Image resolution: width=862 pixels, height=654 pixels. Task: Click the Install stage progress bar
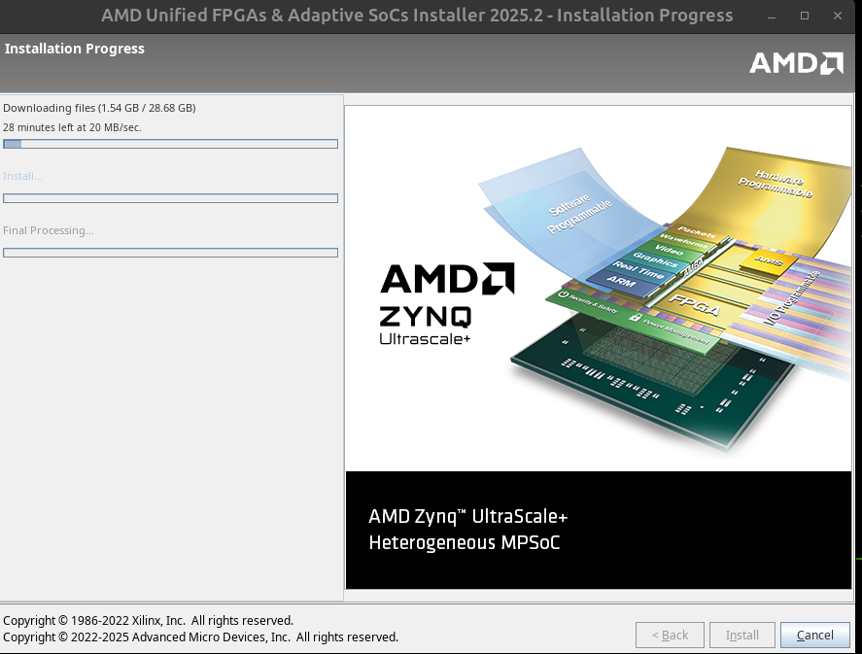click(x=170, y=198)
